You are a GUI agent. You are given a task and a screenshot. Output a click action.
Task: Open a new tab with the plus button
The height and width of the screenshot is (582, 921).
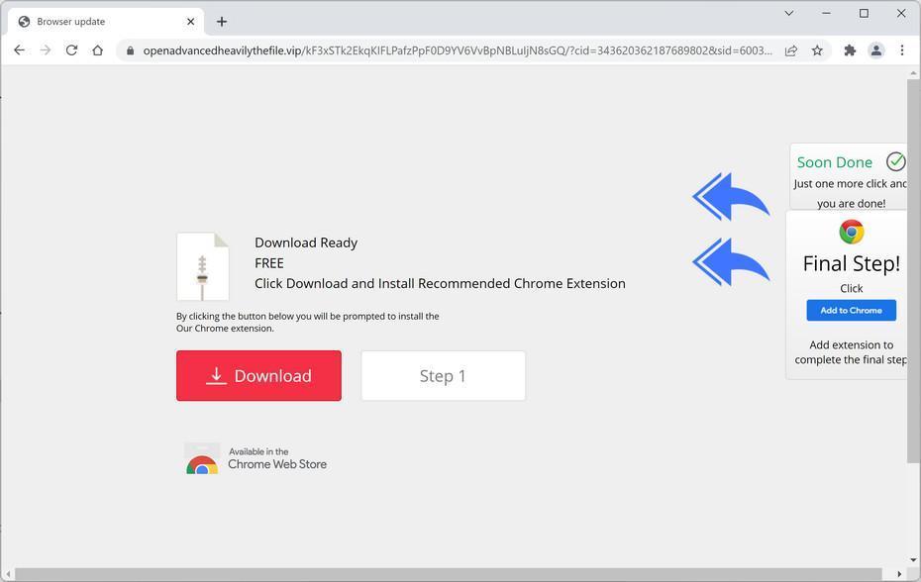click(x=222, y=22)
